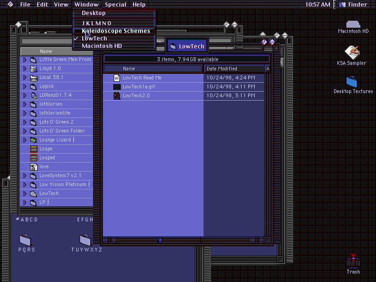
Task: Expand the Lounge Lizard ƒ triangle
Action: [x=25, y=140]
